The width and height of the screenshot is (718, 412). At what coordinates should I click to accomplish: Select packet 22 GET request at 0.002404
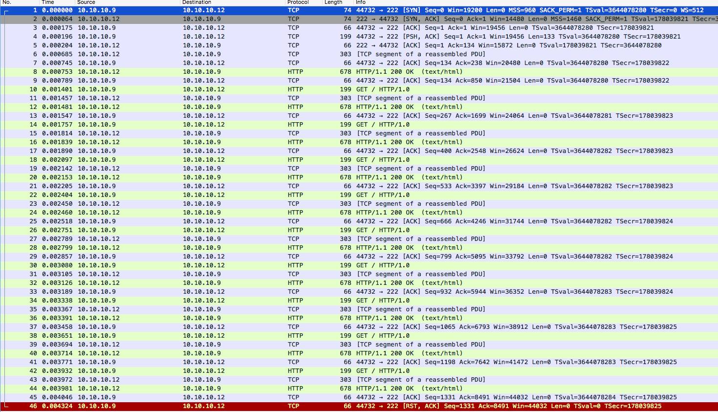(359, 195)
